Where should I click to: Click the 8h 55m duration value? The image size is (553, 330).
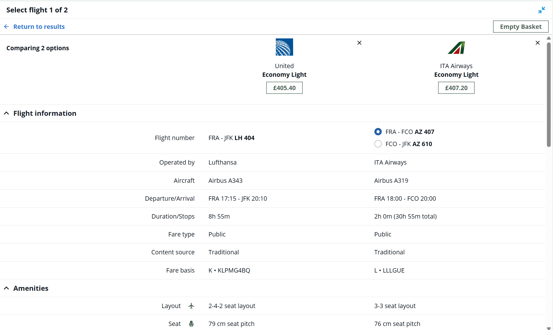tap(219, 216)
